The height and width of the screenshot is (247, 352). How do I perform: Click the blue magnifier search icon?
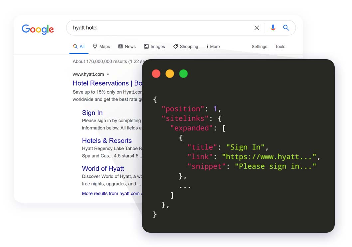(x=286, y=28)
